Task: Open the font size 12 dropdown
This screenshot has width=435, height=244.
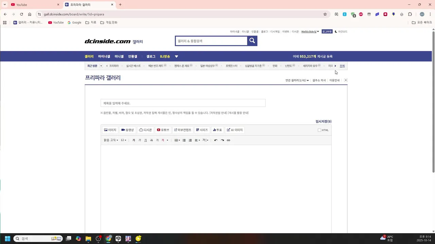Action: coord(123,140)
